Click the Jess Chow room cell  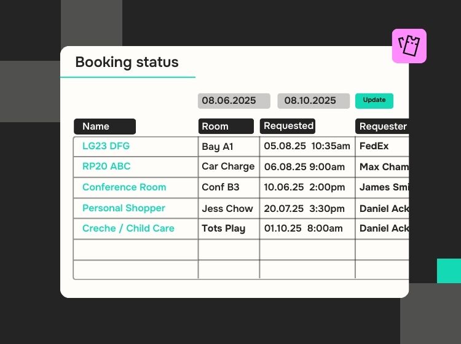pos(229,209)
